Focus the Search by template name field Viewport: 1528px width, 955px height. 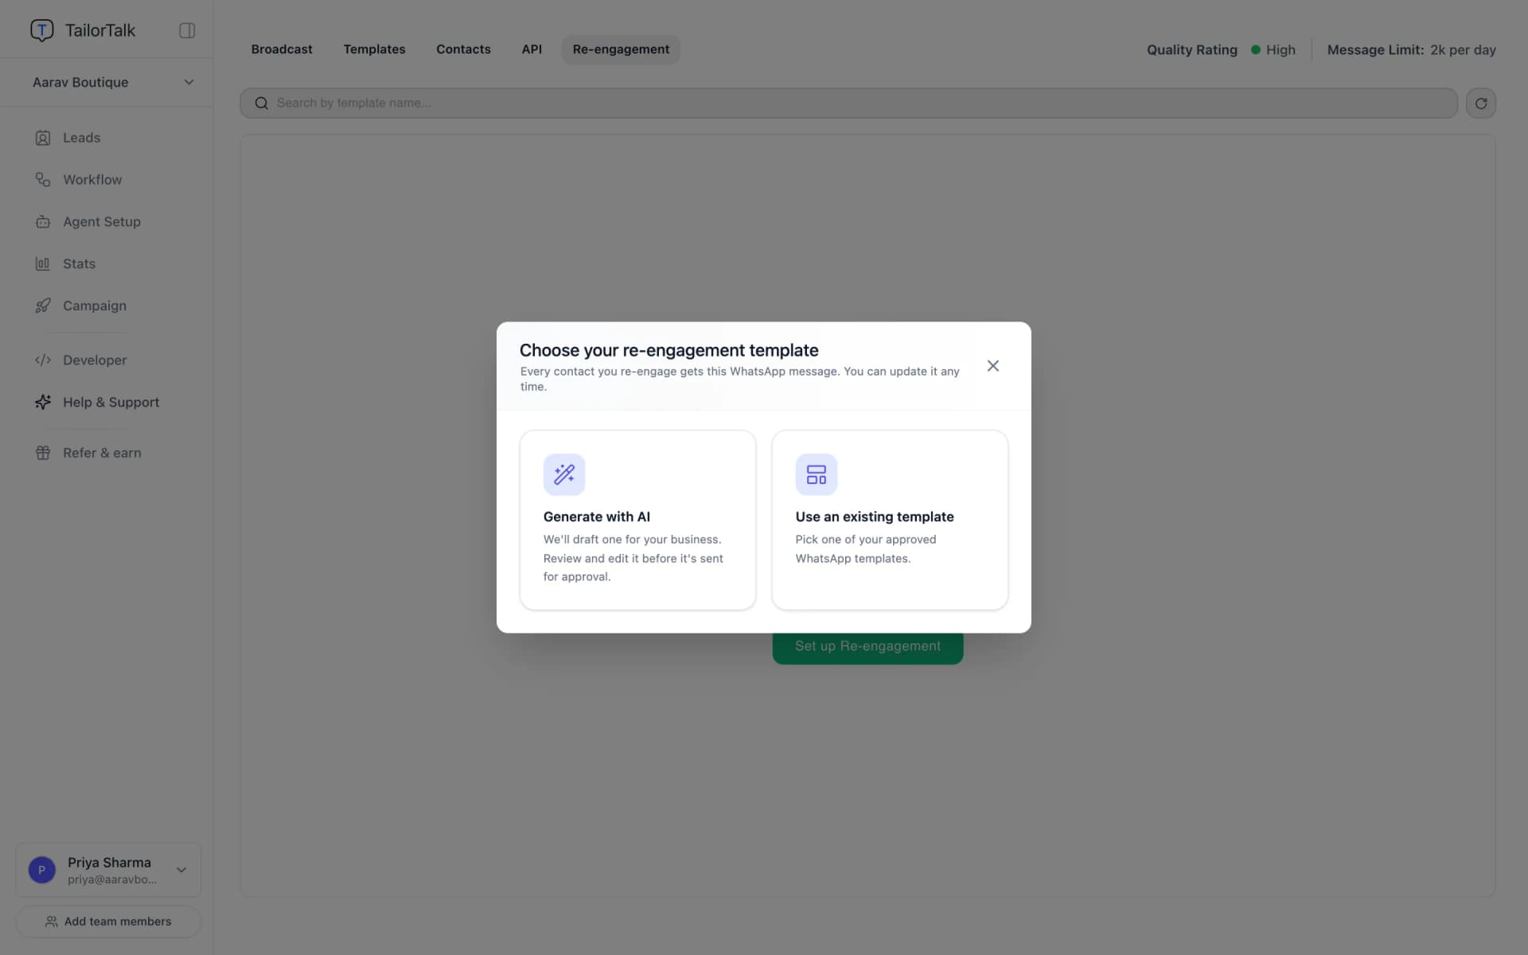[x=848, y=103]
